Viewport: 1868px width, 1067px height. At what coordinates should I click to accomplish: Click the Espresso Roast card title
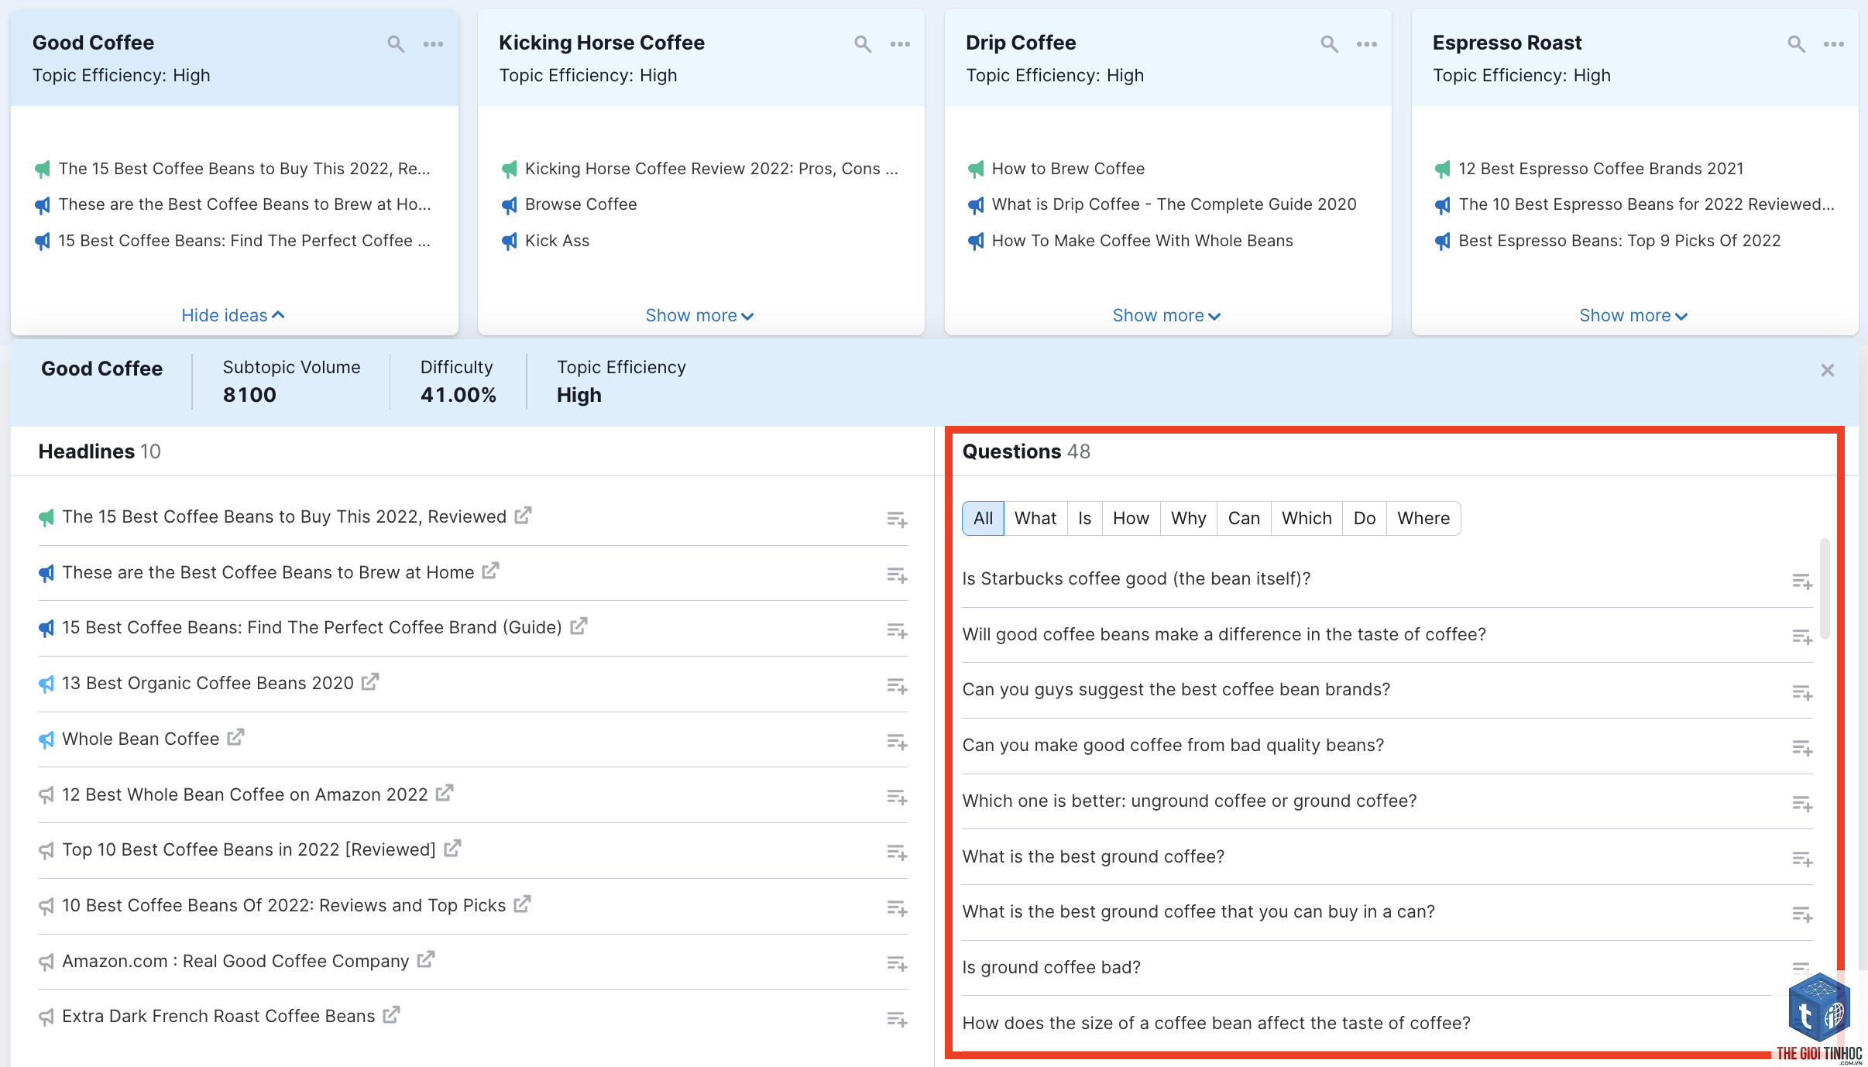[1506, 43]
